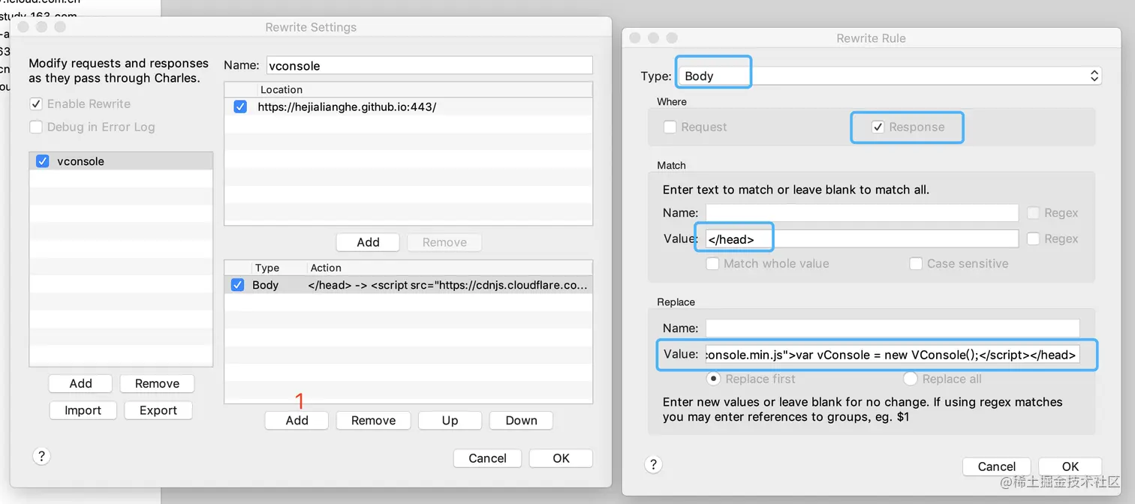Add a new location

coord(368,242)
